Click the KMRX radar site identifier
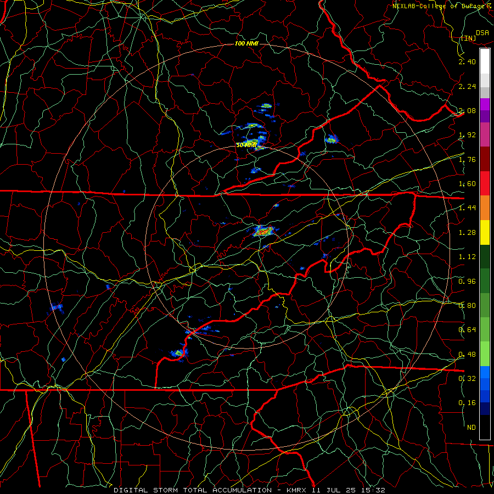494x494 pixels. pos(296,490)
